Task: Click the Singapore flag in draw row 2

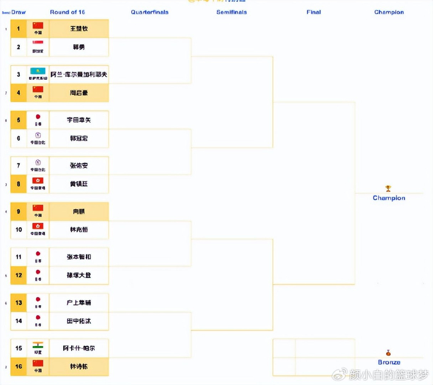Action: 38,43
